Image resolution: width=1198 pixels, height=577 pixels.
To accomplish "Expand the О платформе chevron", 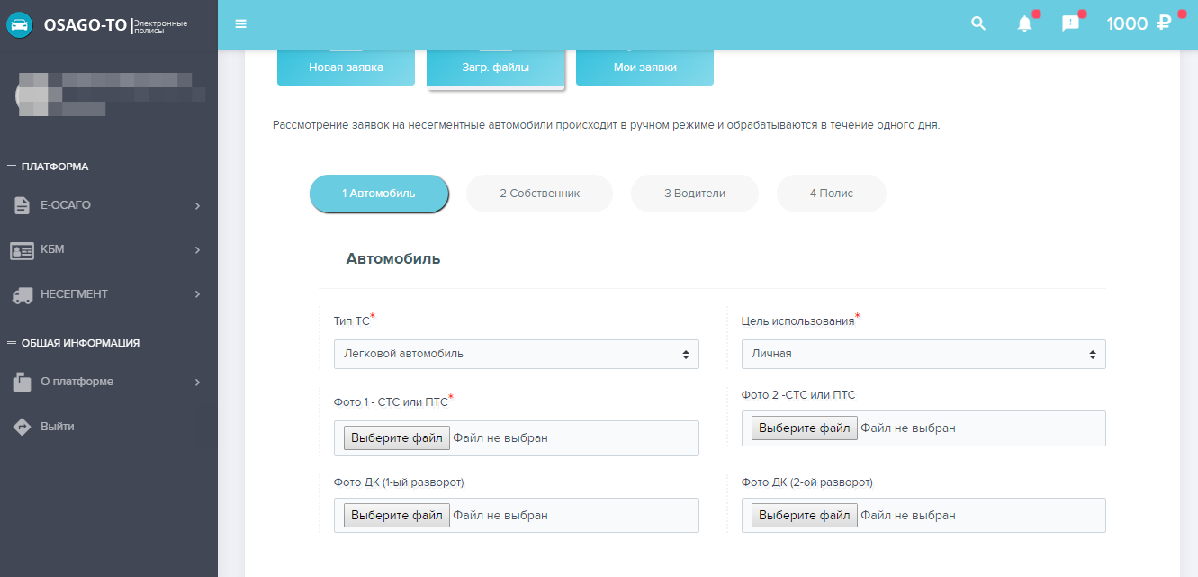I will [197, 383].
